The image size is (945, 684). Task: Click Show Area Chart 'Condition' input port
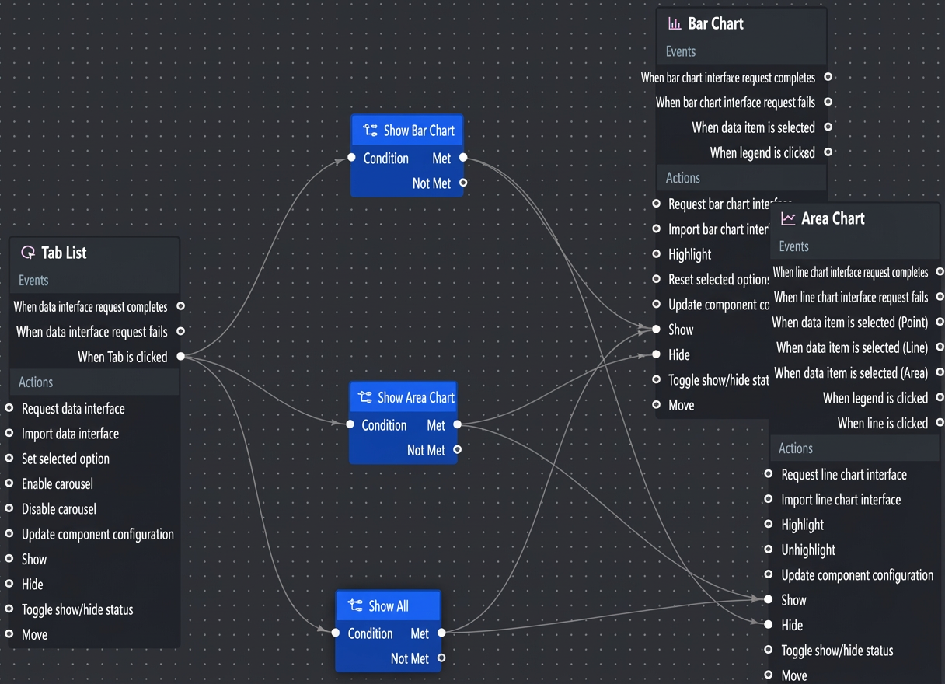click(350, 424)
